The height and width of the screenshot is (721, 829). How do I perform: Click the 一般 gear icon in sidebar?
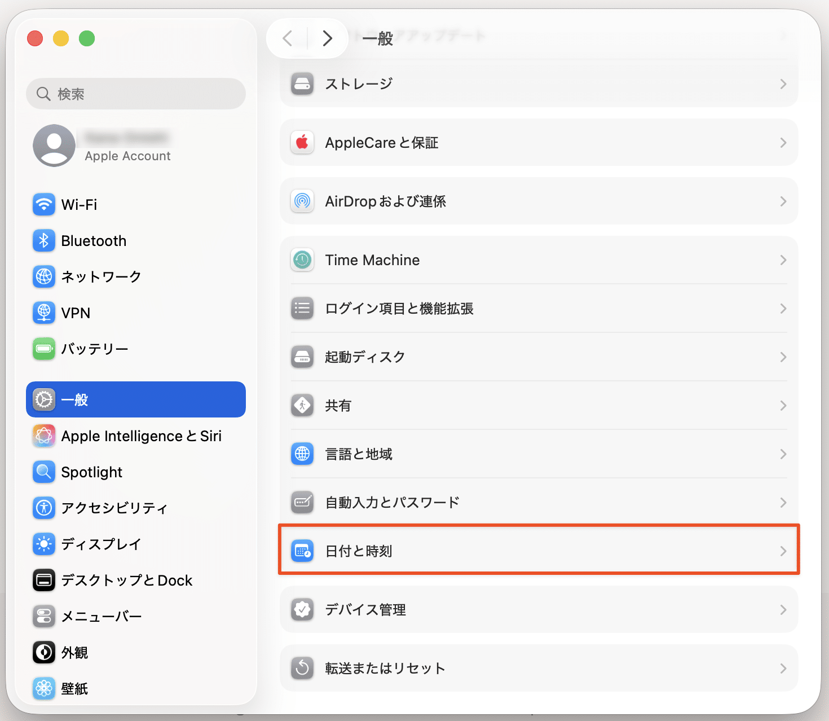tap(44, 399)
